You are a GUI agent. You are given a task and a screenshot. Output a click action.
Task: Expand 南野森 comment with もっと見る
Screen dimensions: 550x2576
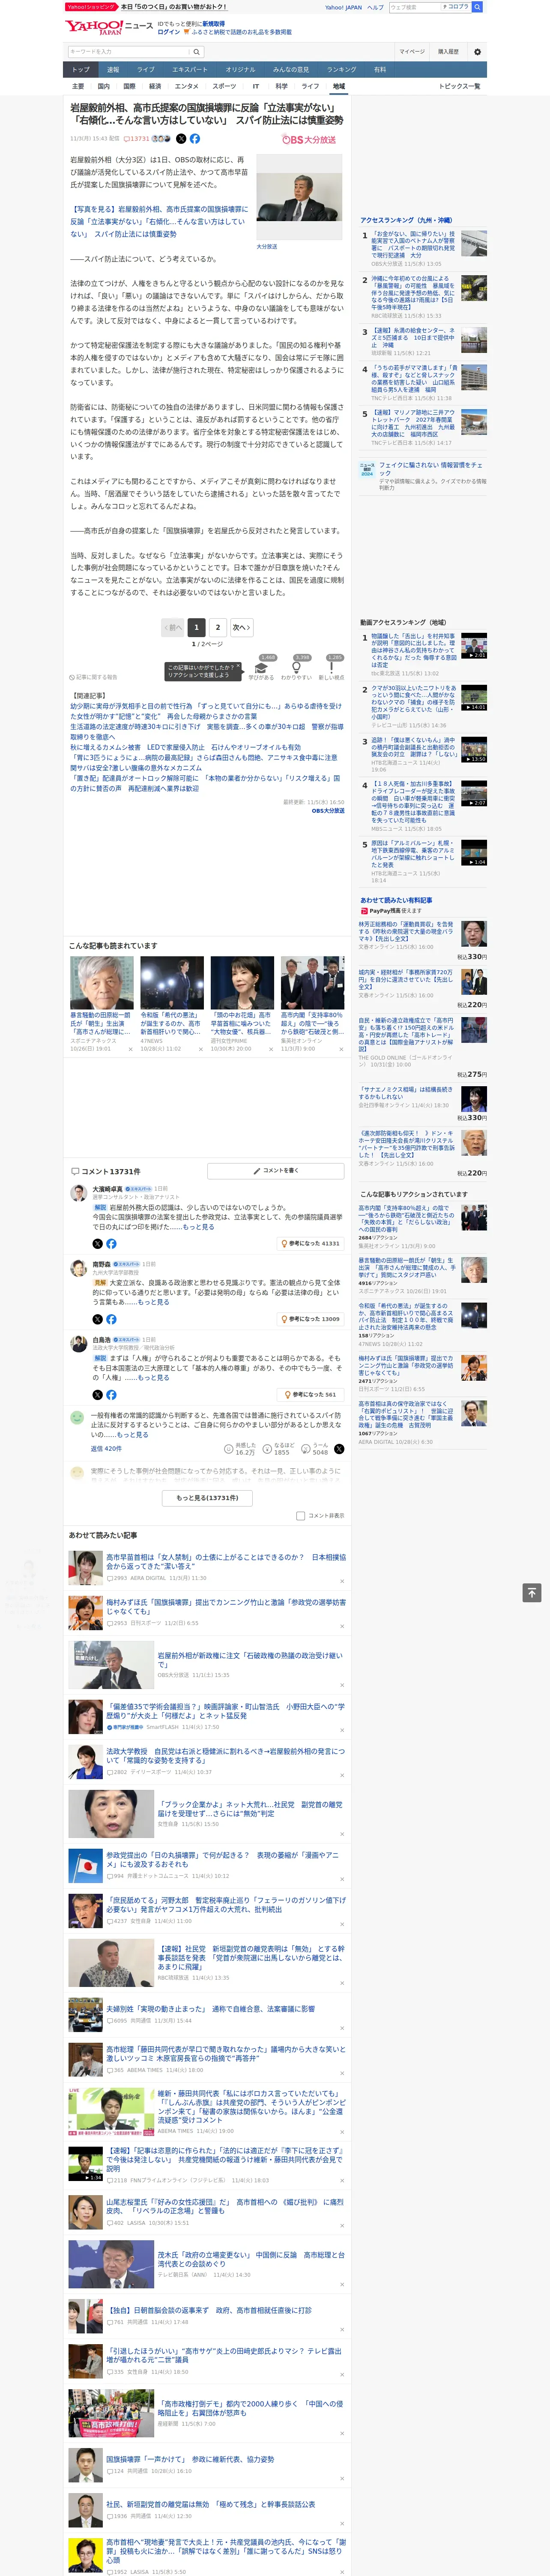tap(153, 1302)
